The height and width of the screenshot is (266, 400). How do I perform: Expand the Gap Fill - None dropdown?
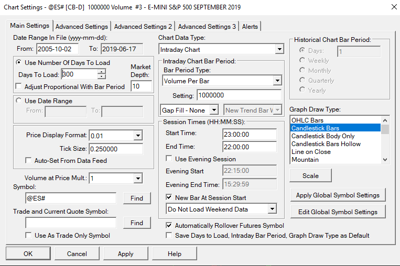(214, 110)
